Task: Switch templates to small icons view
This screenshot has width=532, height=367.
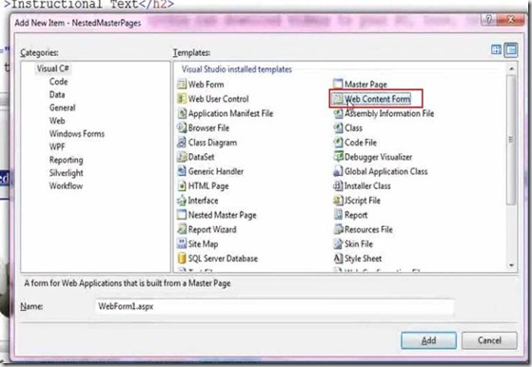Action: pyautogui.click(x=511, y=50)
